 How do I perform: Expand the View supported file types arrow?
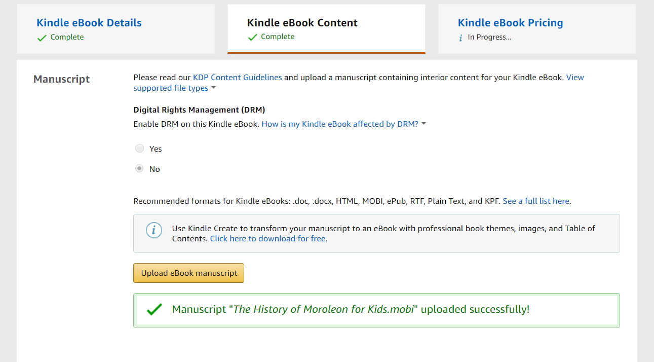[x=213, y=88]
